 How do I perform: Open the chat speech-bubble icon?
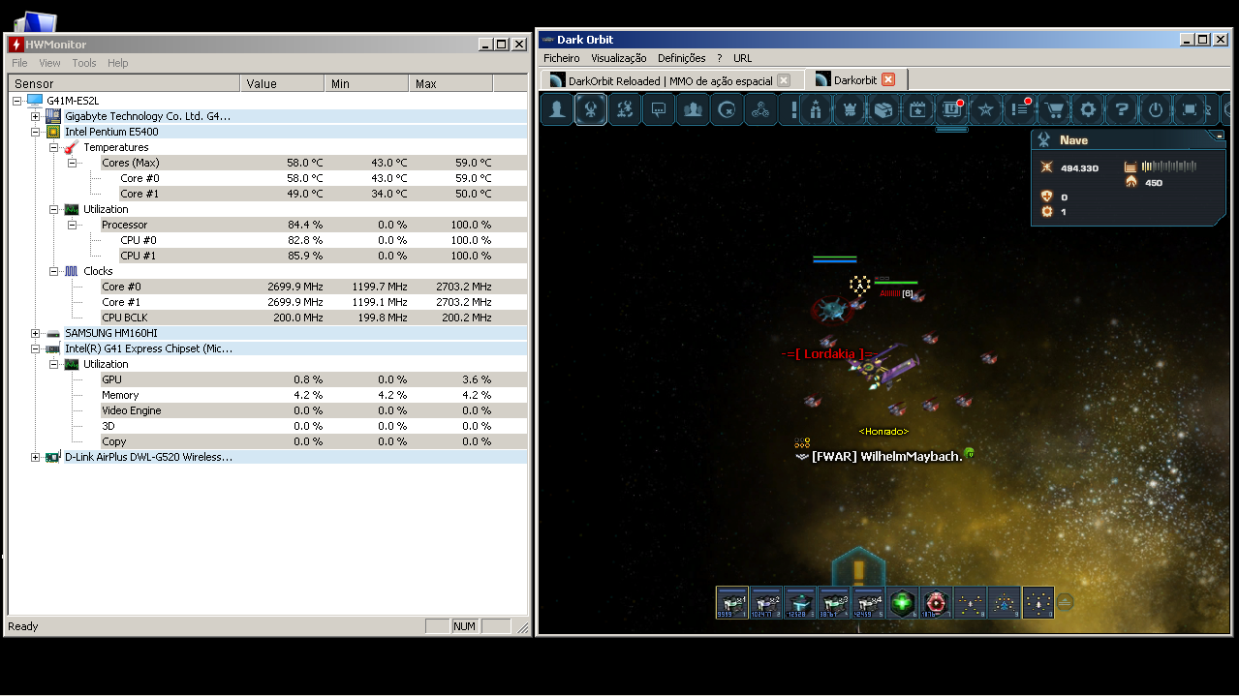[x=659, y=109]
